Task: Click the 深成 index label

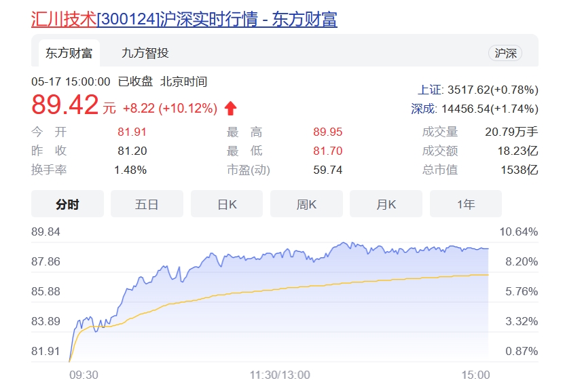Action: tap(424, 109)
